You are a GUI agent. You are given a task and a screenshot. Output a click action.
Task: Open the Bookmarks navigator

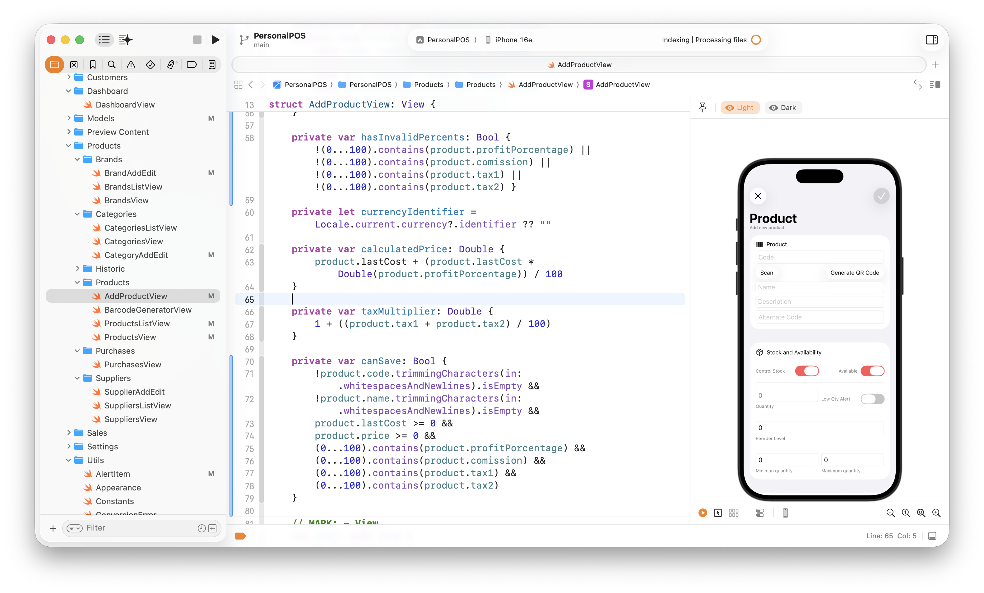pos(93,64)
